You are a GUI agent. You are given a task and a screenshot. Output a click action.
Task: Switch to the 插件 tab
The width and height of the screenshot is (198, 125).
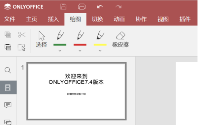(185, 19)
